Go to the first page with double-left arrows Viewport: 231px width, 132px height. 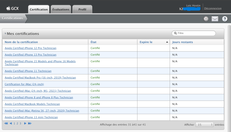pos(6,123)
